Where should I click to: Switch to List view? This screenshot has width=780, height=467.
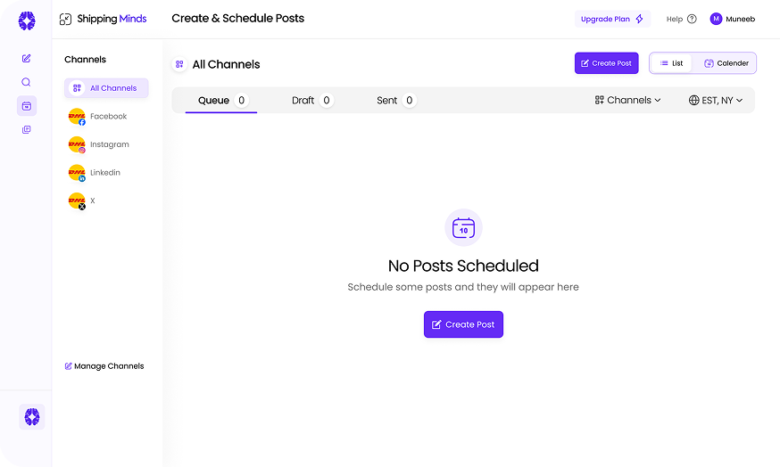click(671, 63)
